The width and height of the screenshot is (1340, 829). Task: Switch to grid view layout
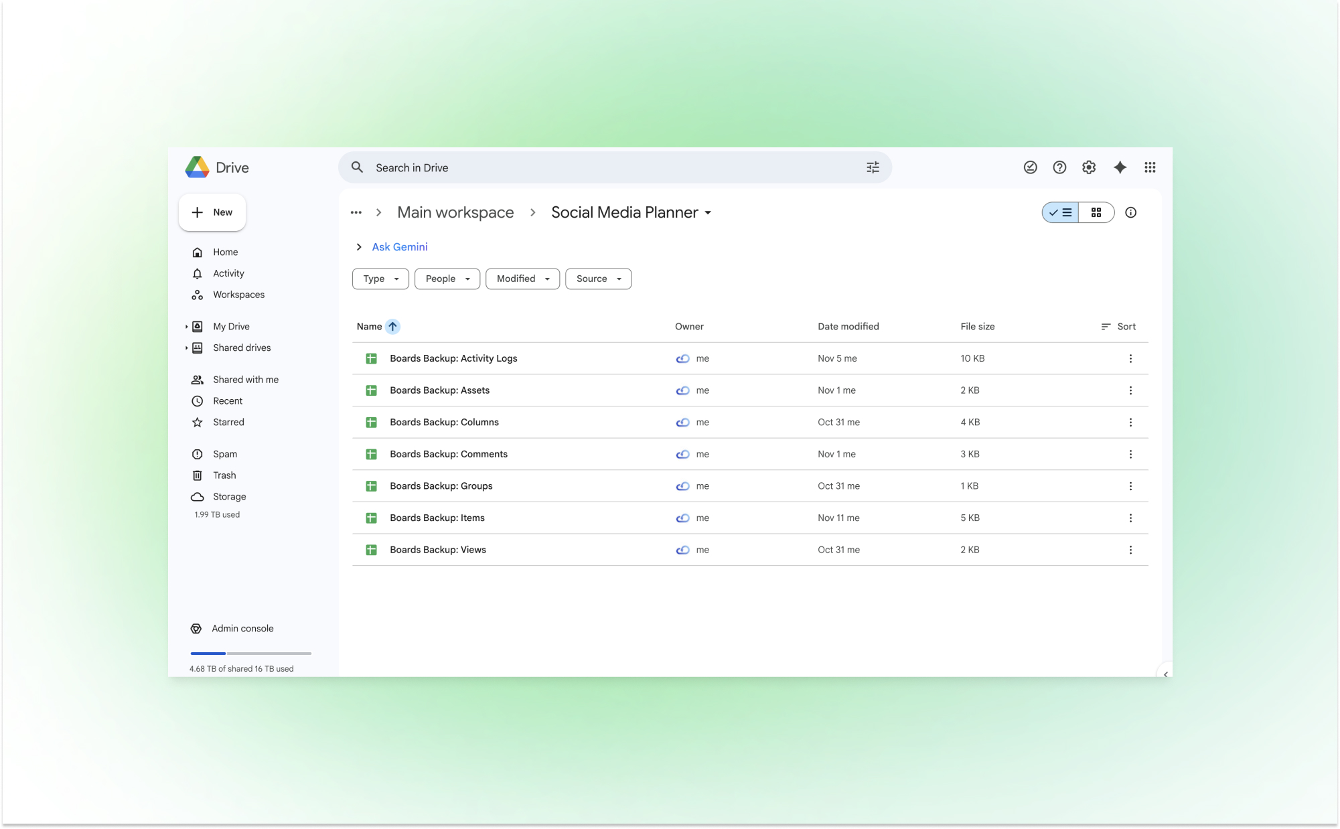(x=1096, y=212)
